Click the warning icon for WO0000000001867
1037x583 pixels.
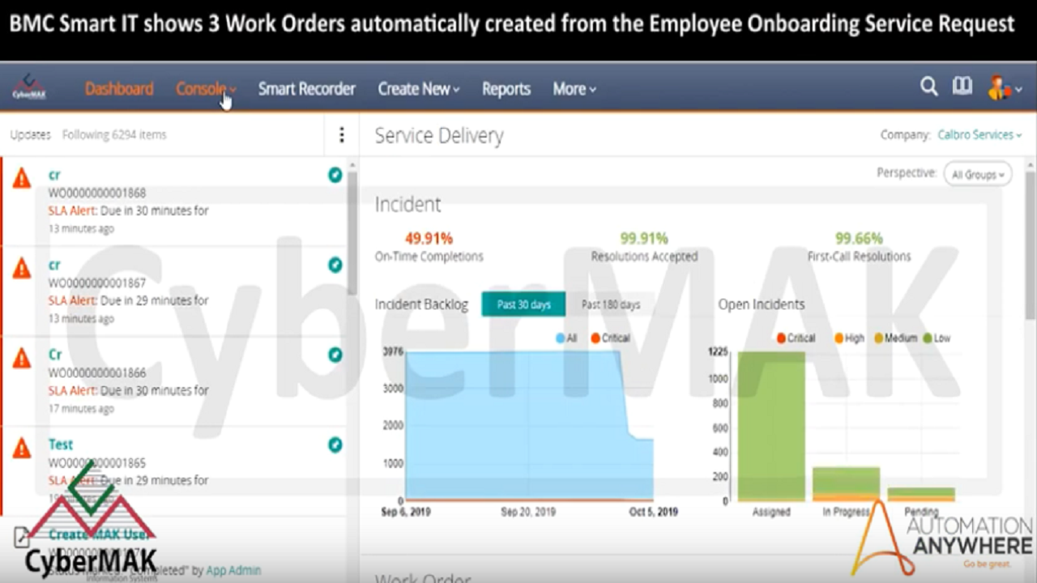(x=22, y=268)
